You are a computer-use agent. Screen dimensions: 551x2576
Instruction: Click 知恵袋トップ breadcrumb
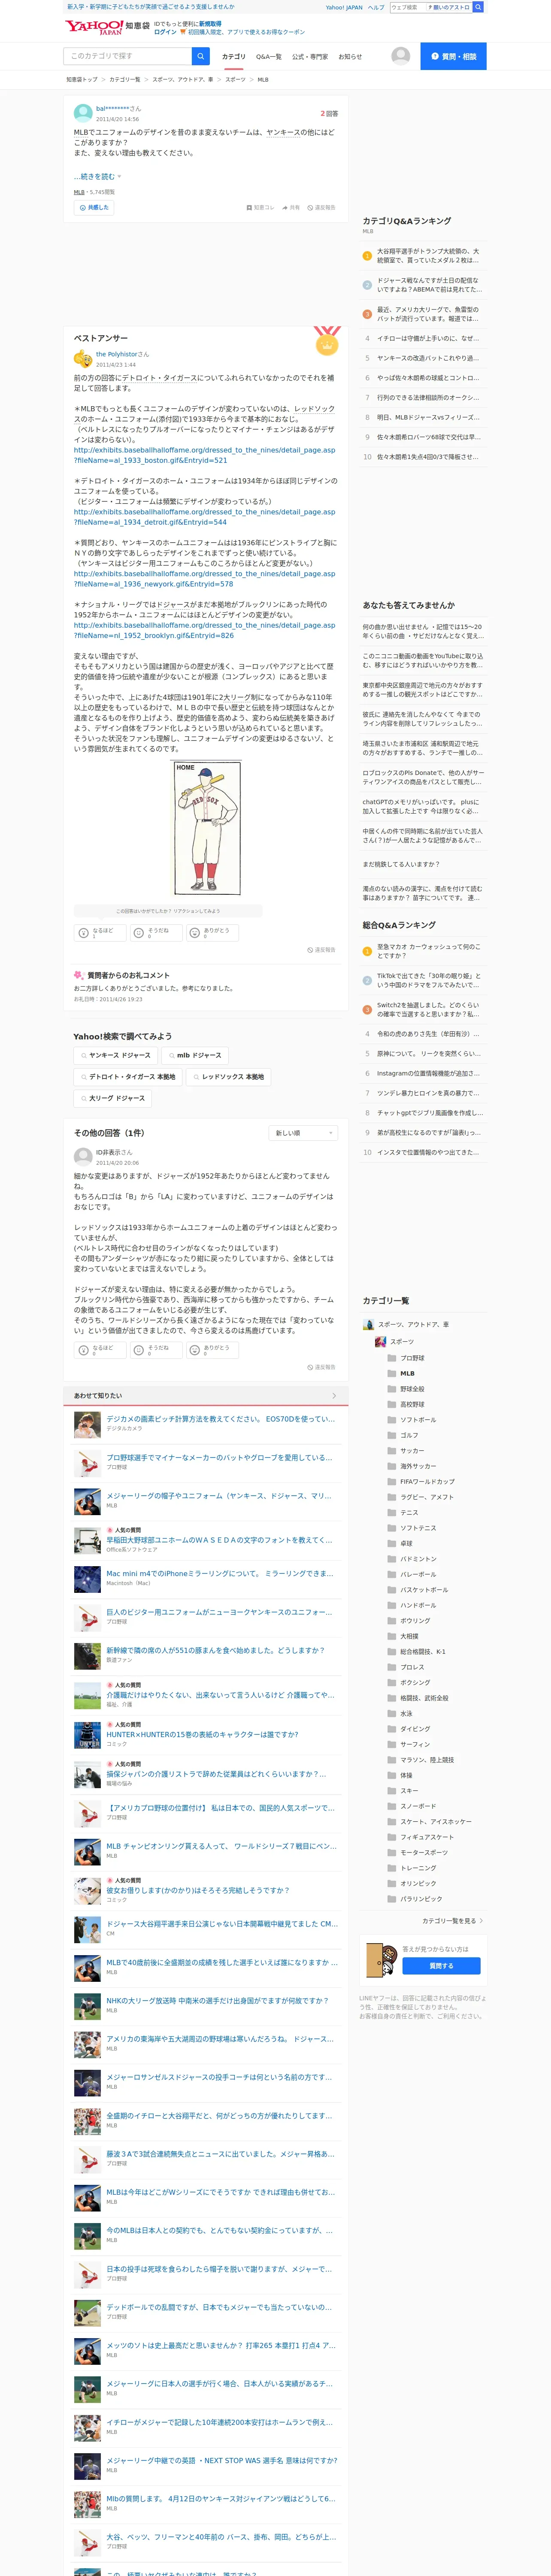[82, 79]
